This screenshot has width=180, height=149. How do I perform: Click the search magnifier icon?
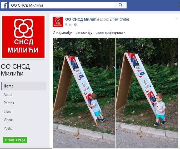pos(121,5)
